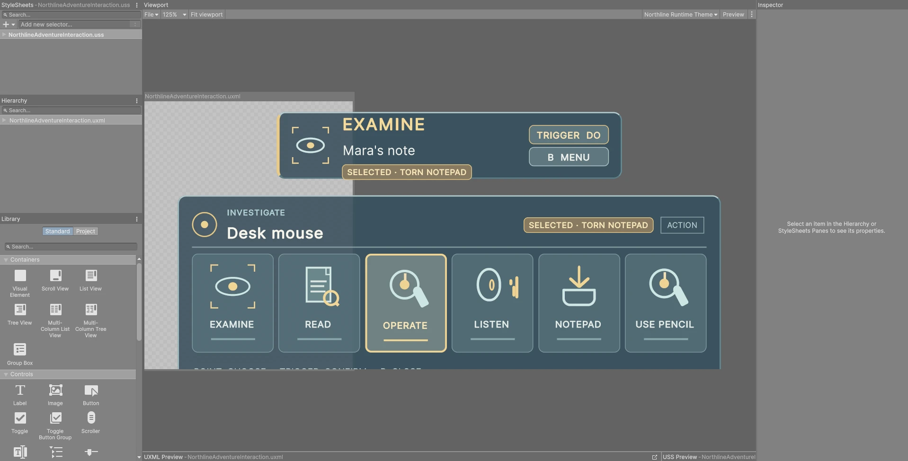Open Hierarchy pane options menu
This screenshot has width=908, height=461.
137,101
